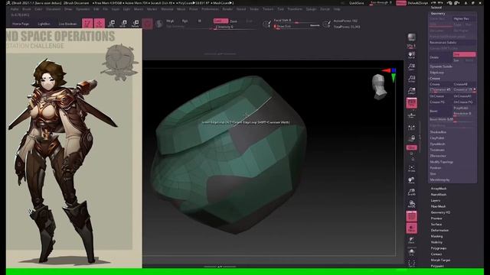The width and height of the screenshot is (490, 275).
Task: Expand the ZRemesher section
Action: [x=438, y=156]
